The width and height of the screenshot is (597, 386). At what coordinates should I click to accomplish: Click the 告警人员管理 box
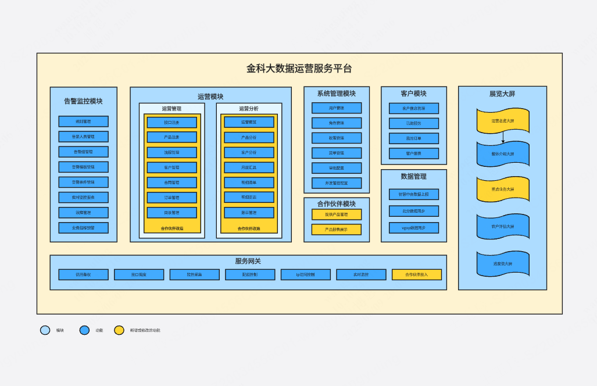pos(83,137)
